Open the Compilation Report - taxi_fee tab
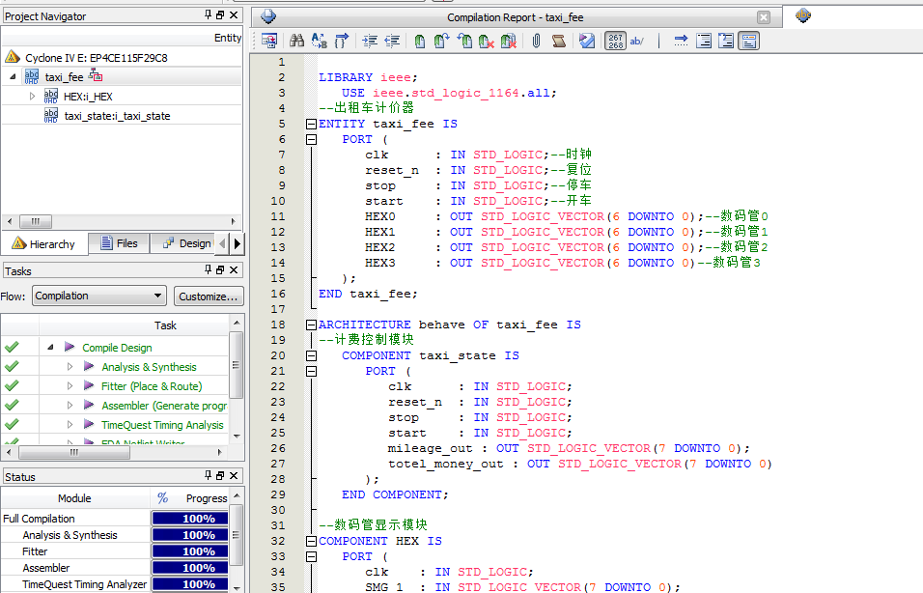 tap(515, 17)
